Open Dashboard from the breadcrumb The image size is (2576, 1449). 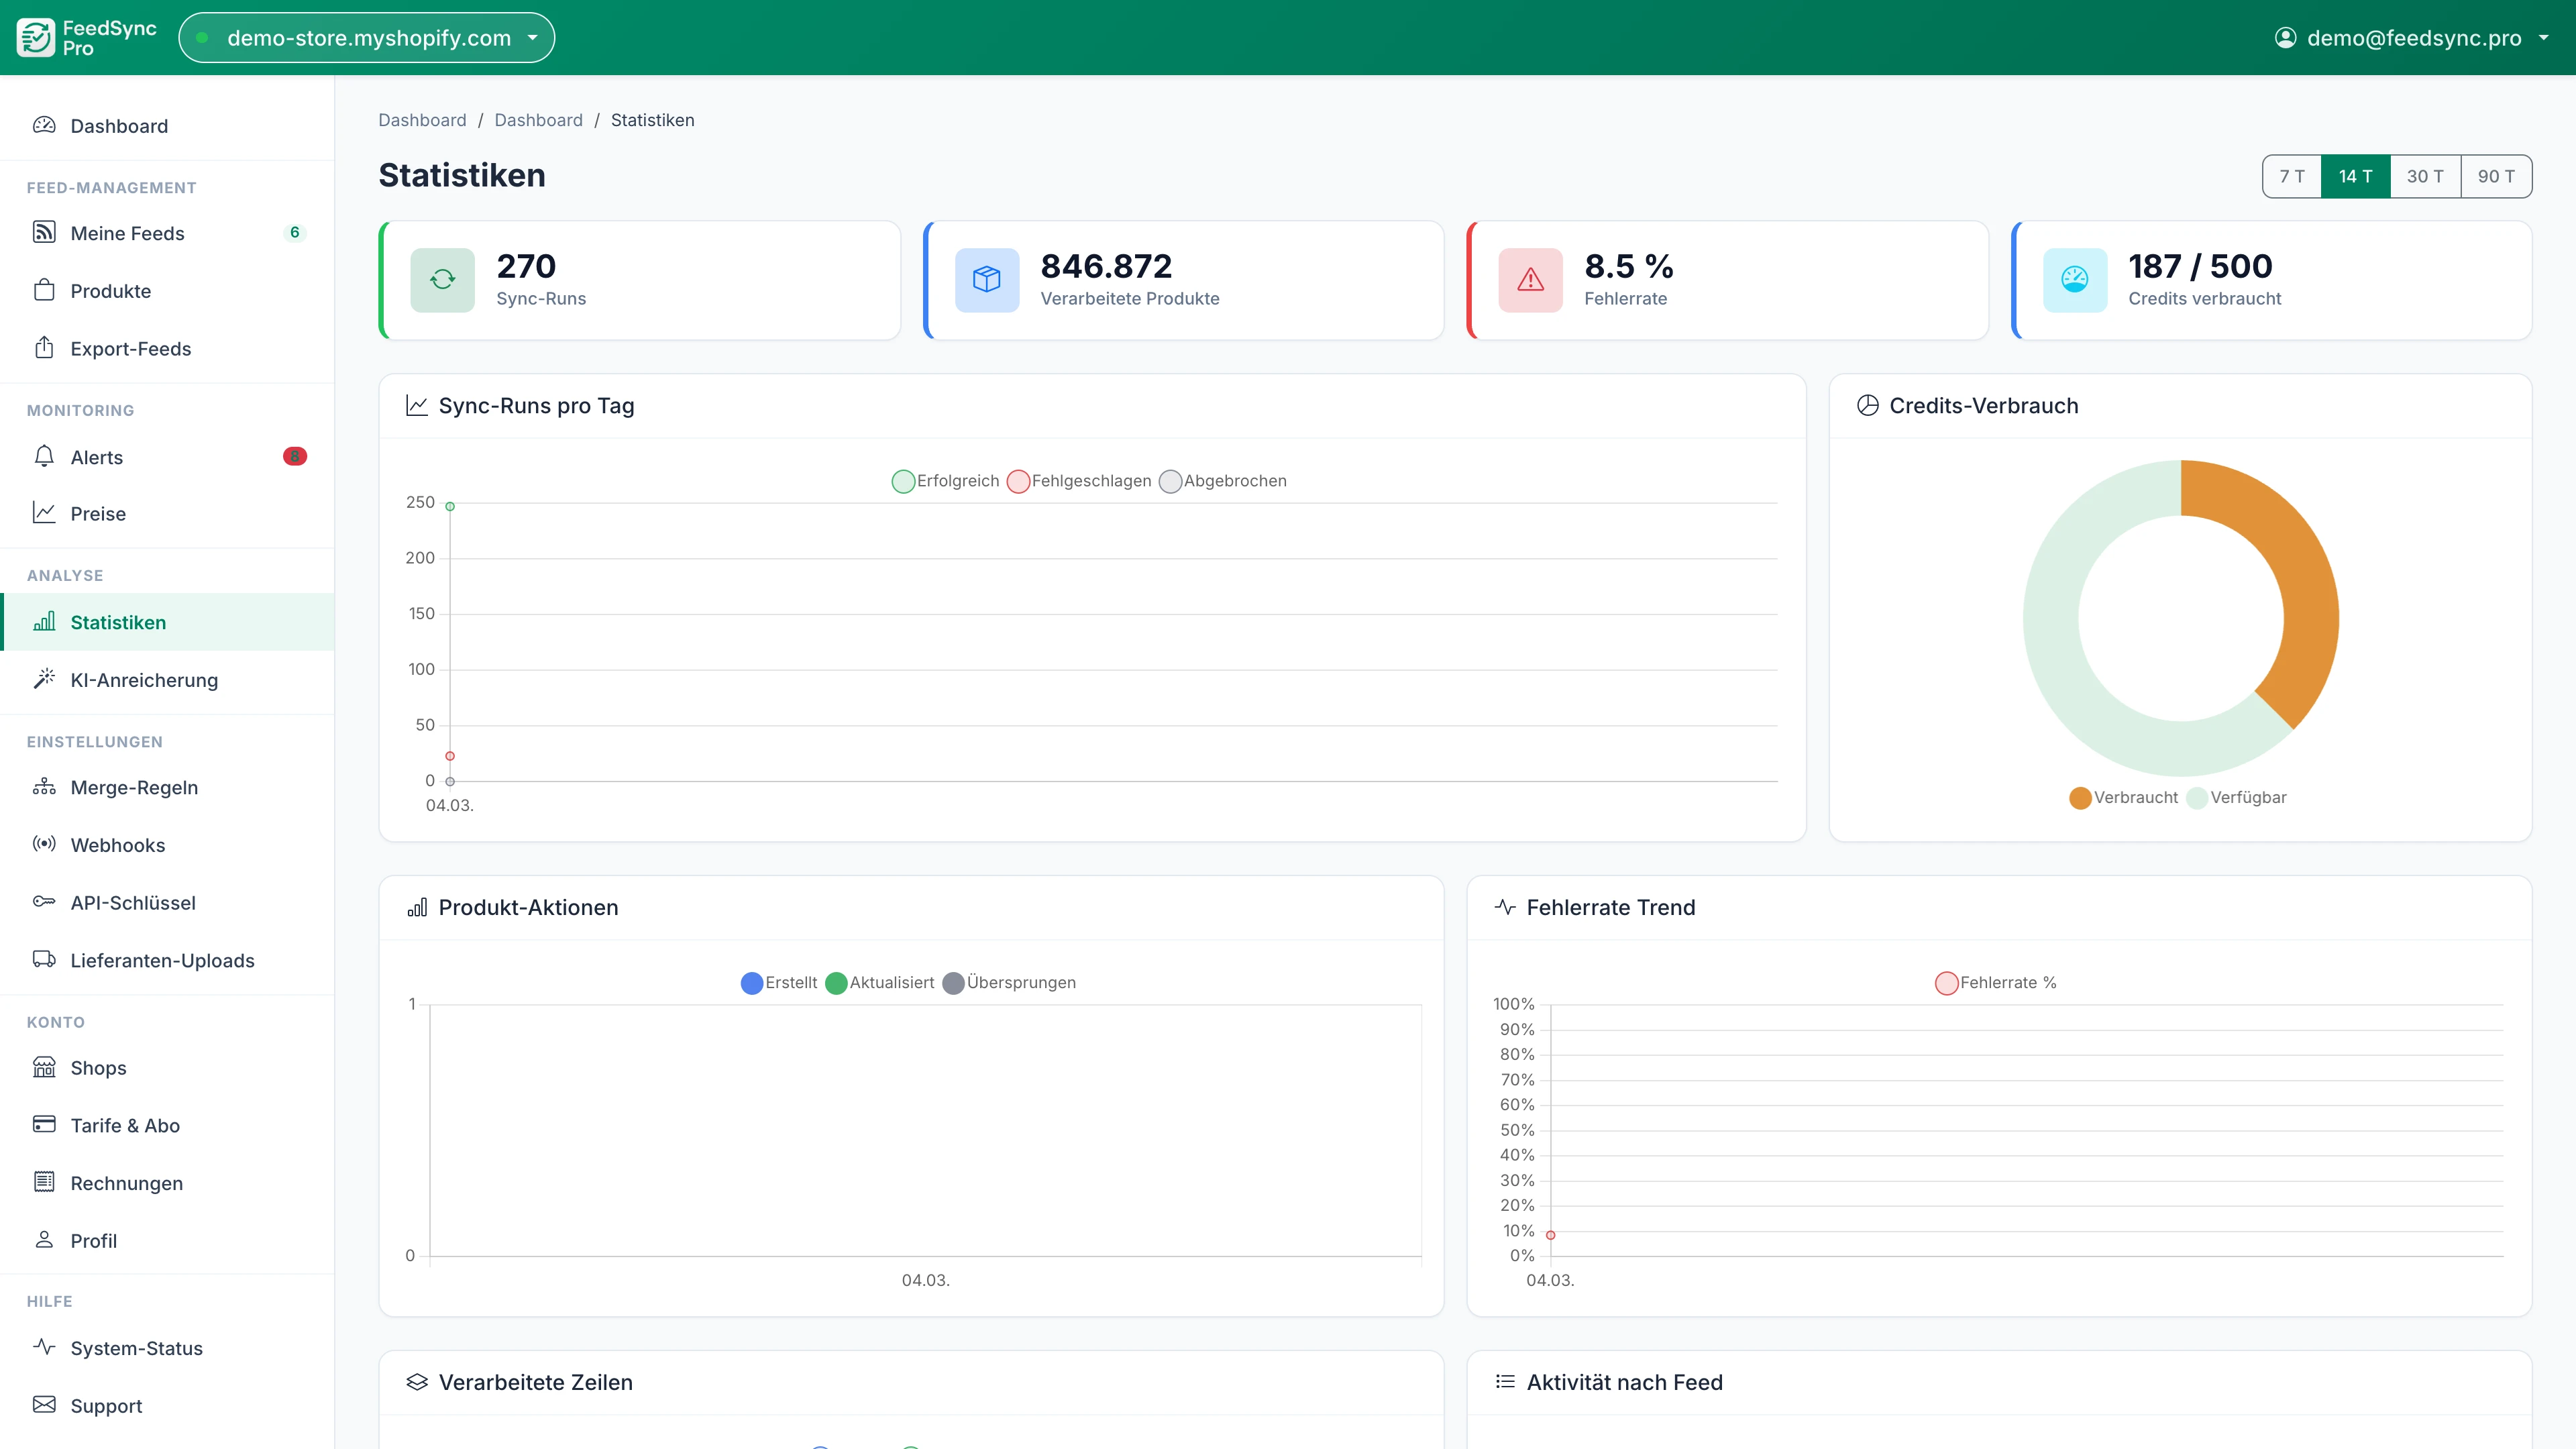[x=422, y=119]
